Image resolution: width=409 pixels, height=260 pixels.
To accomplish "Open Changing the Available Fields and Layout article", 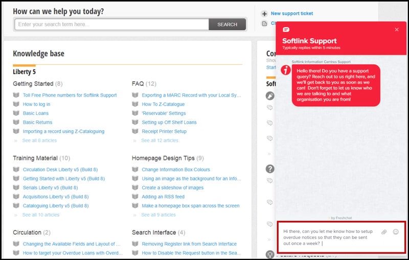I will (x=72, y=244).
